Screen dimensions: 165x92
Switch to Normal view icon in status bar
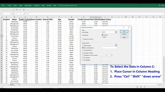coord(137,87)
